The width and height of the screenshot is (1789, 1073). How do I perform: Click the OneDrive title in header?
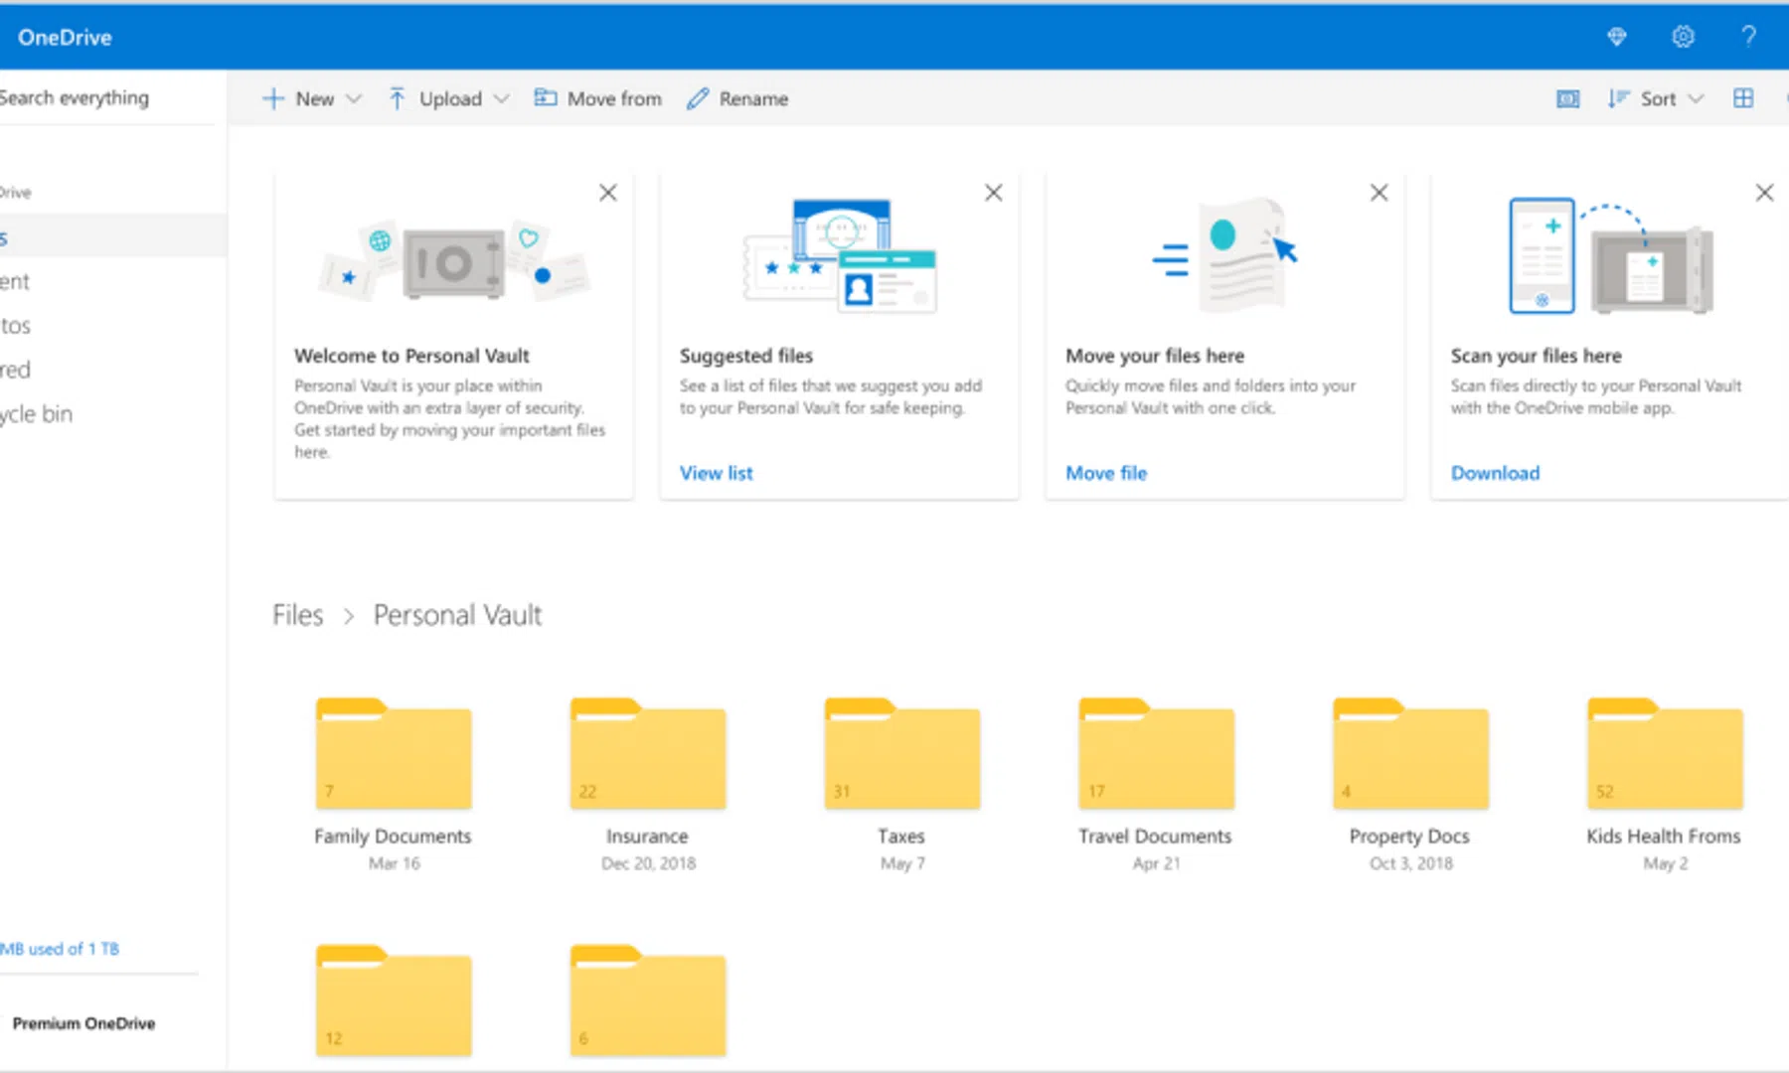coord(65,38)
